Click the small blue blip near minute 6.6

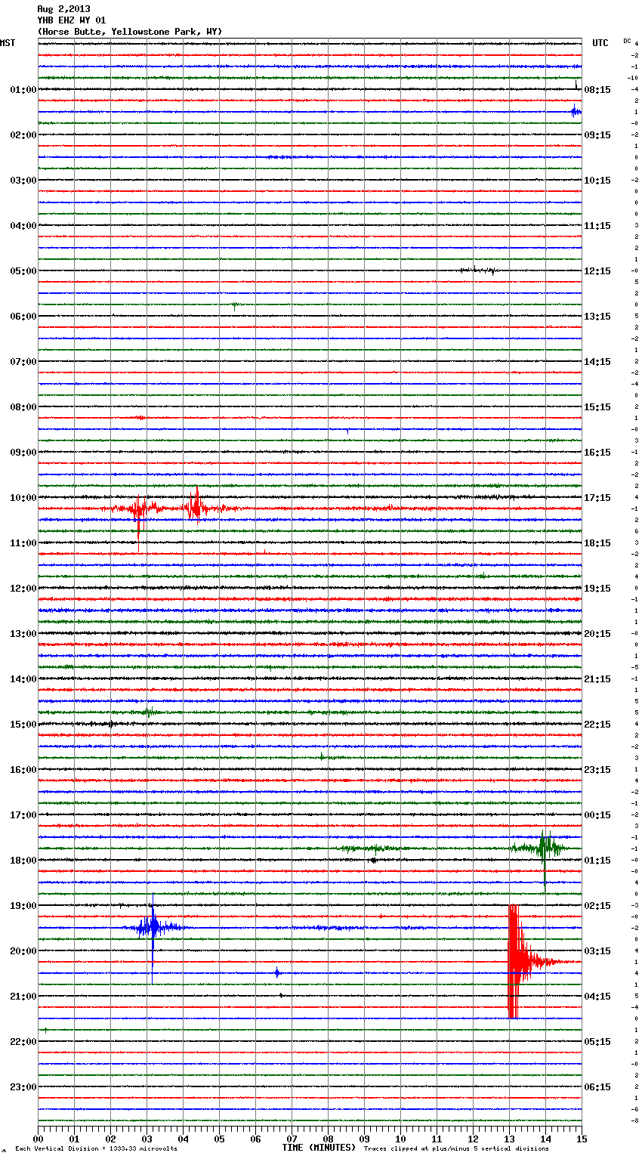pyautogui.click(x=277, y=973)
